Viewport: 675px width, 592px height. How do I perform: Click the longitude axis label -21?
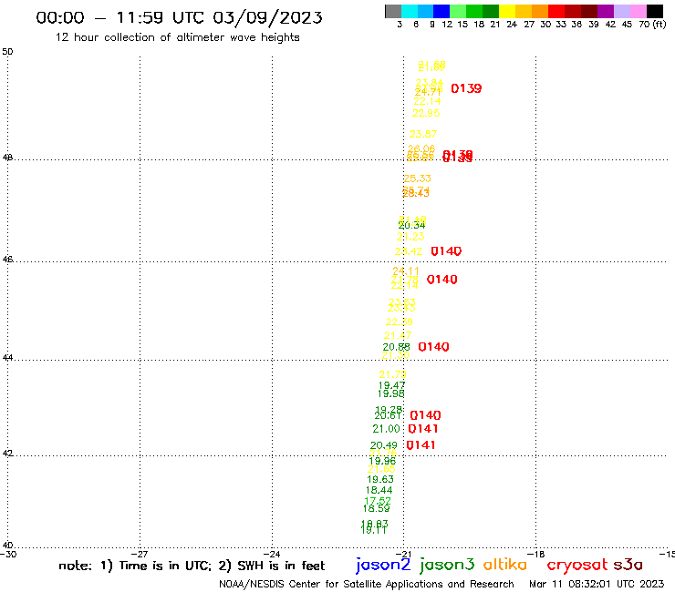coord(404,554)
